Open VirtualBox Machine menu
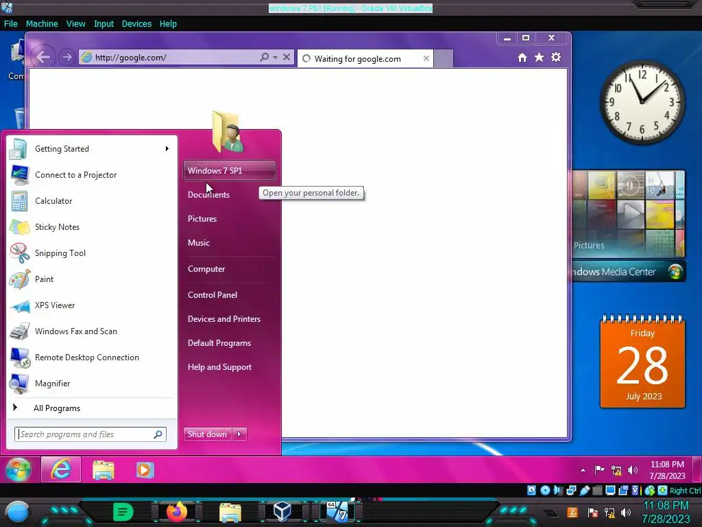The height and width of the screenshot is (527, 702). [x=42, y=24]
